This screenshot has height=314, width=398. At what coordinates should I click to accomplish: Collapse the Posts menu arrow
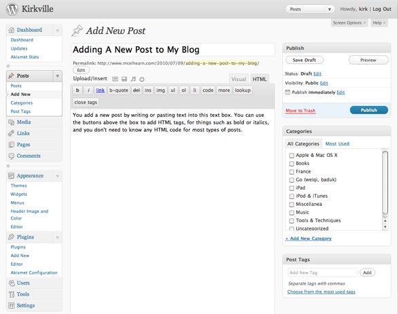click(57, 76)
